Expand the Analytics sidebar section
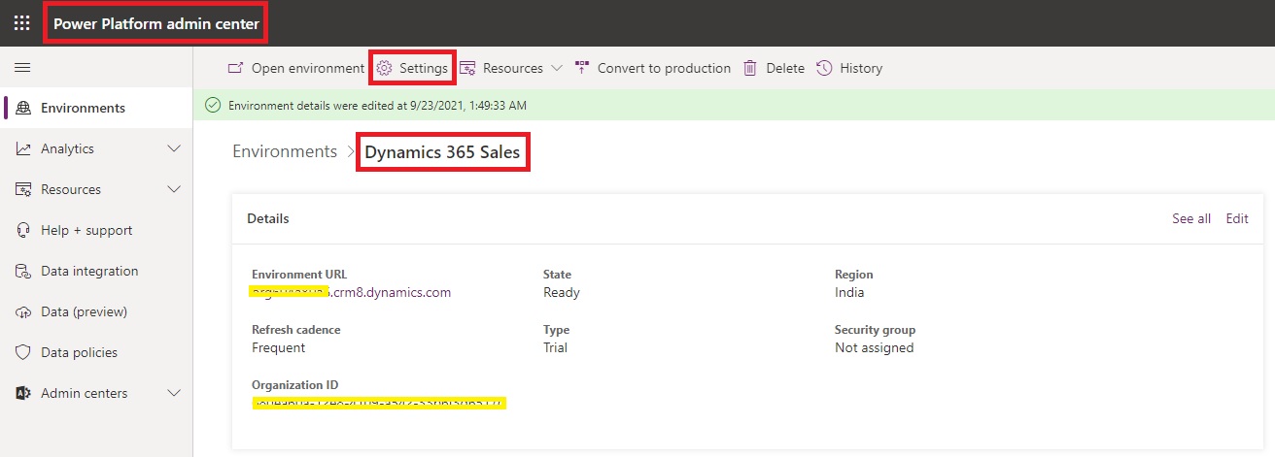 (x=174, y=148)
